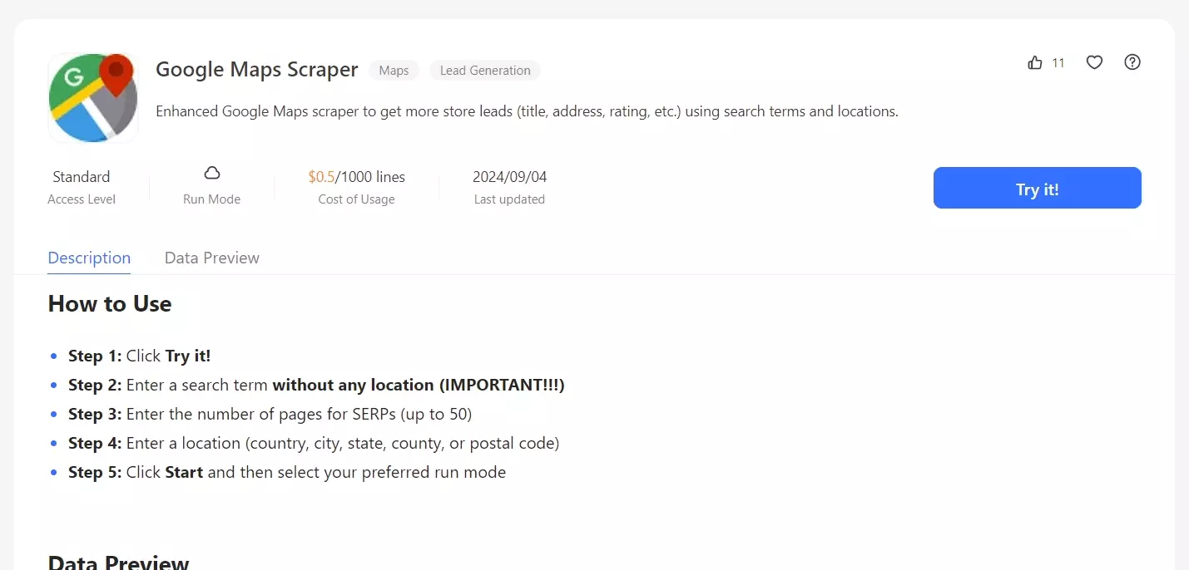Click the like count showing 11

pos(1058,61)
